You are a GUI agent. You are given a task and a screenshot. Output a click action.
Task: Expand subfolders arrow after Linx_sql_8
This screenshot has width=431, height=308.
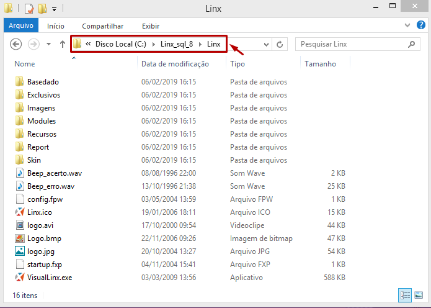pos(200,44)
